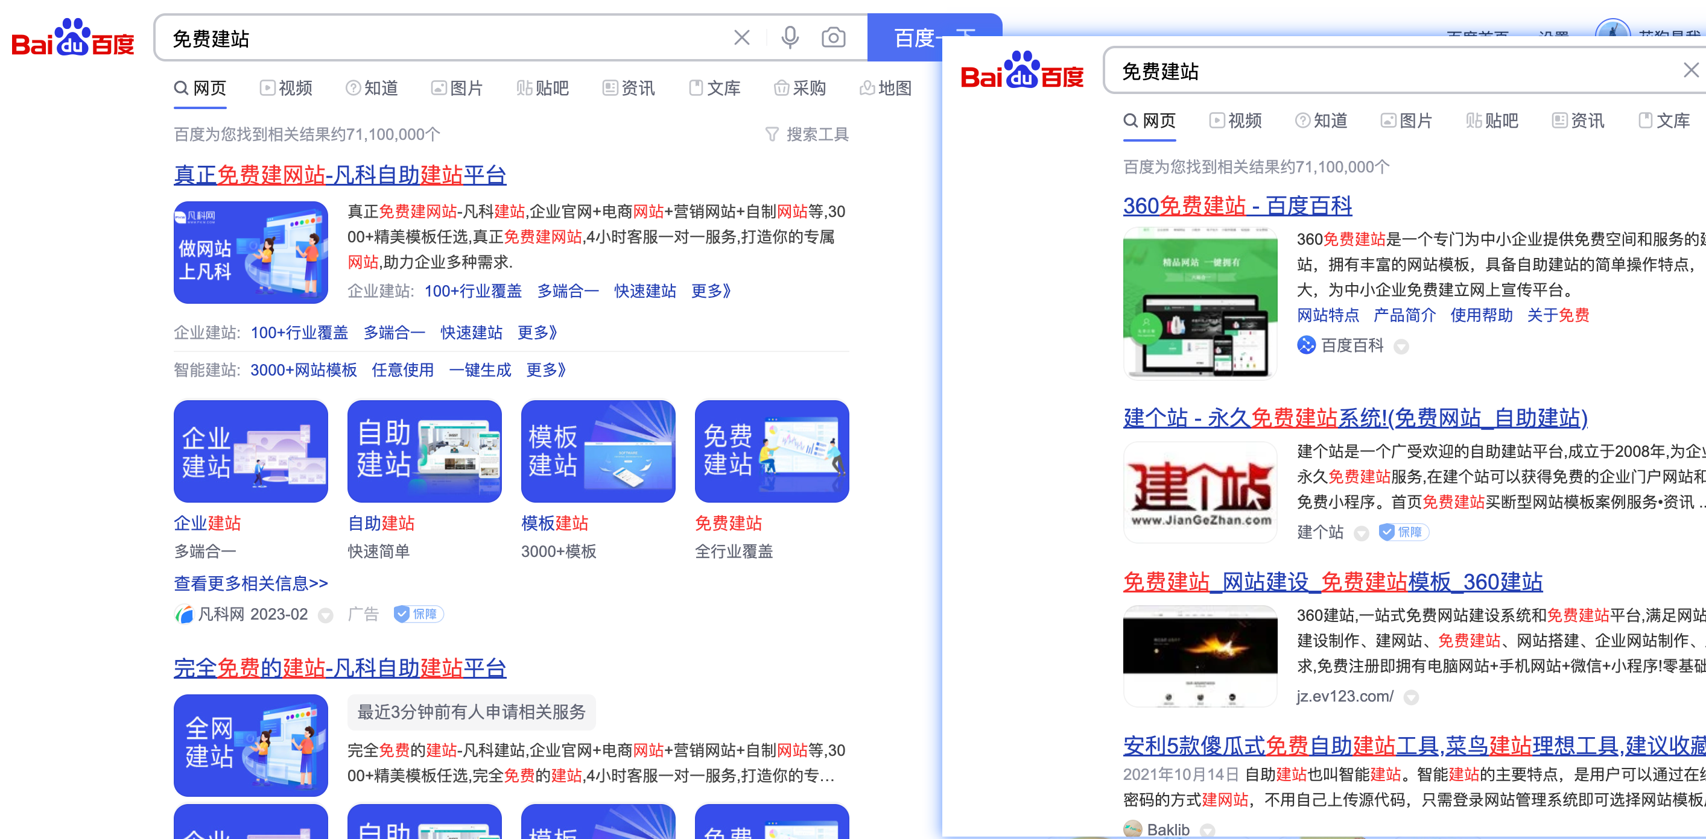1706x839 pixels.
Task: Select the 网页 tab in left window
Action: pos(200,89)
